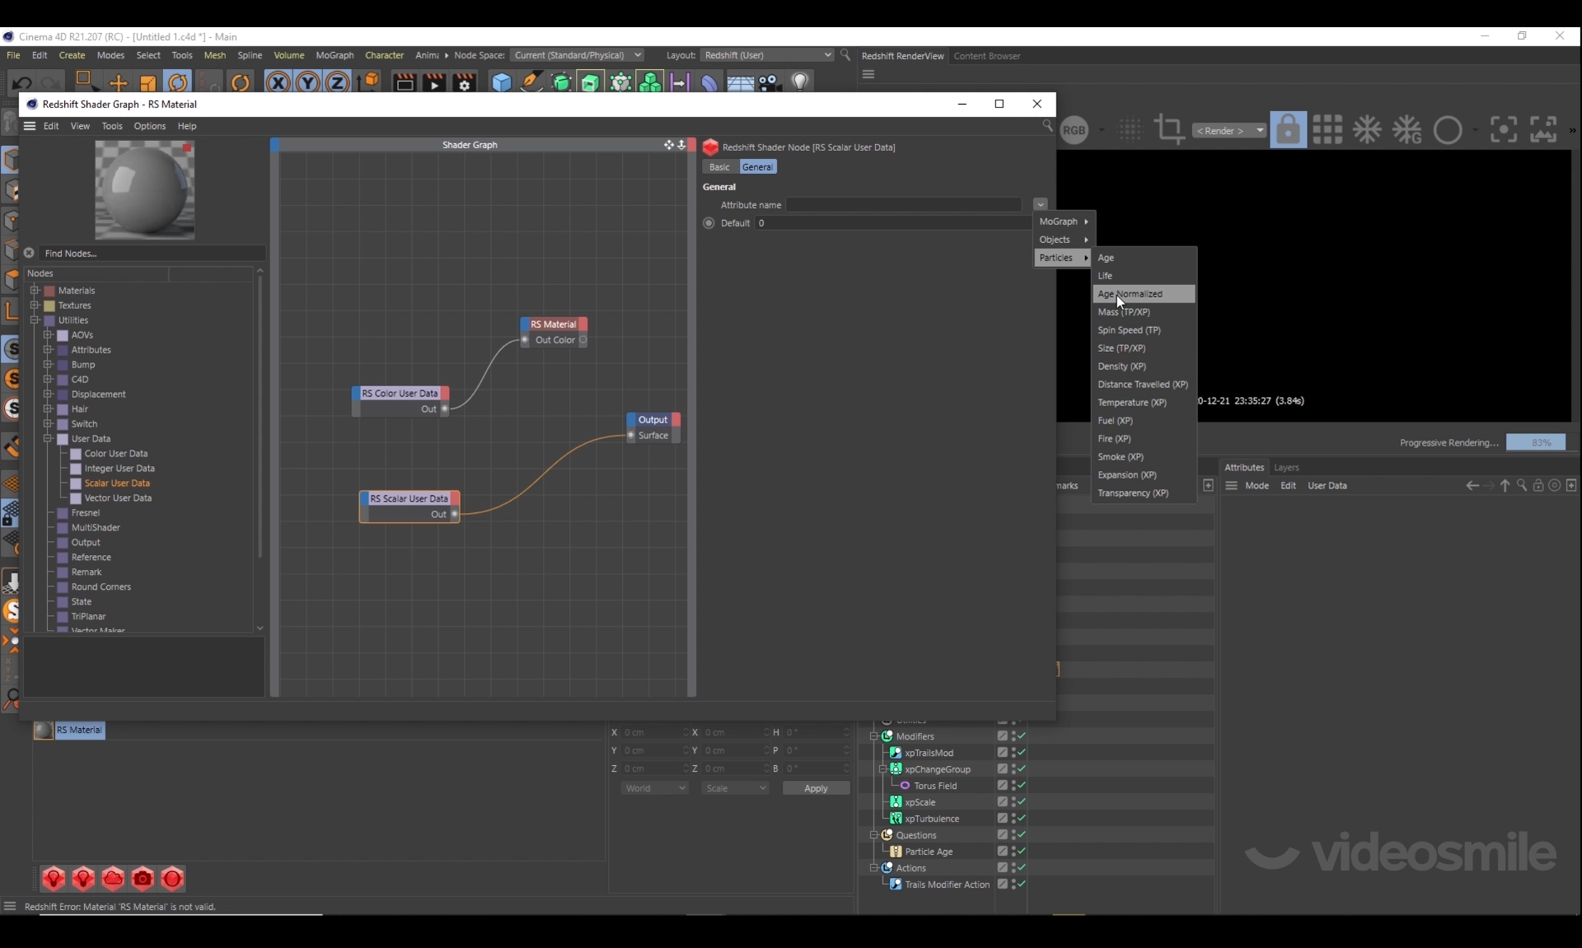The image size is (1582, 948).
Task: Toggle Torus Field enable checkmark
Action: point(1021,785)
